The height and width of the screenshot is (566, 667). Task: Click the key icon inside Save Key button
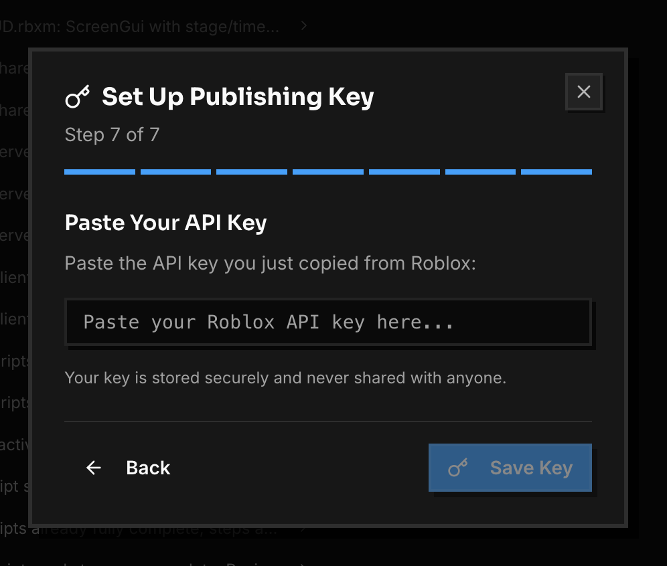click(457, 468)
